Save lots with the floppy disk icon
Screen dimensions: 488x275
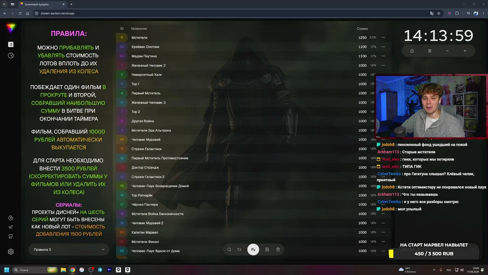(x=267, y=249)
